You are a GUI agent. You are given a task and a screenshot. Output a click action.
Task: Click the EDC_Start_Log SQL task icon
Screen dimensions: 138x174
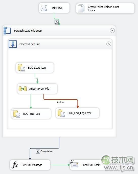[x=21, y=68]
